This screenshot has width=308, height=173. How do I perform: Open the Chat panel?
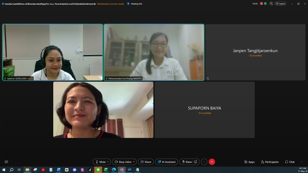pyautogui.click(x=290, y=162)
